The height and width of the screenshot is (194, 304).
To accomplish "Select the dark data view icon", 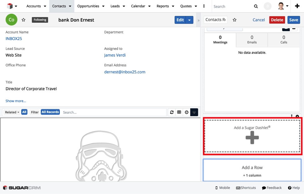I will click(194, 112).
